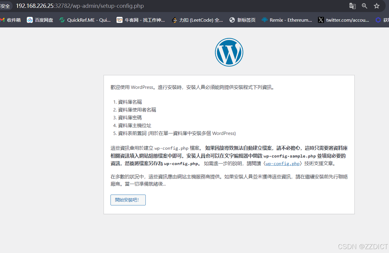Click the list item 資料庫主機位址

[x=135, y=125]
